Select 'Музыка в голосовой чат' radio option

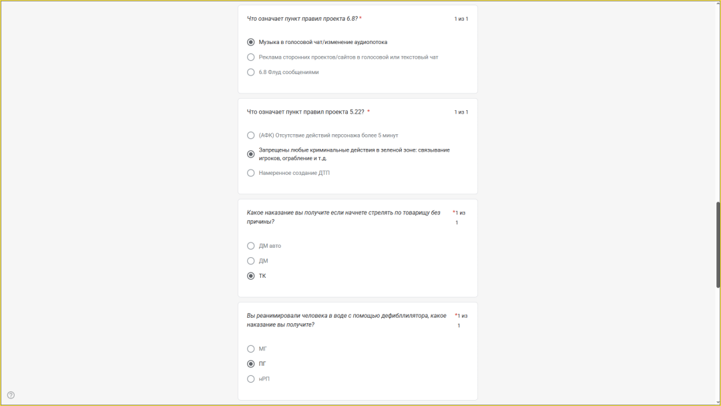pos(251,42)
